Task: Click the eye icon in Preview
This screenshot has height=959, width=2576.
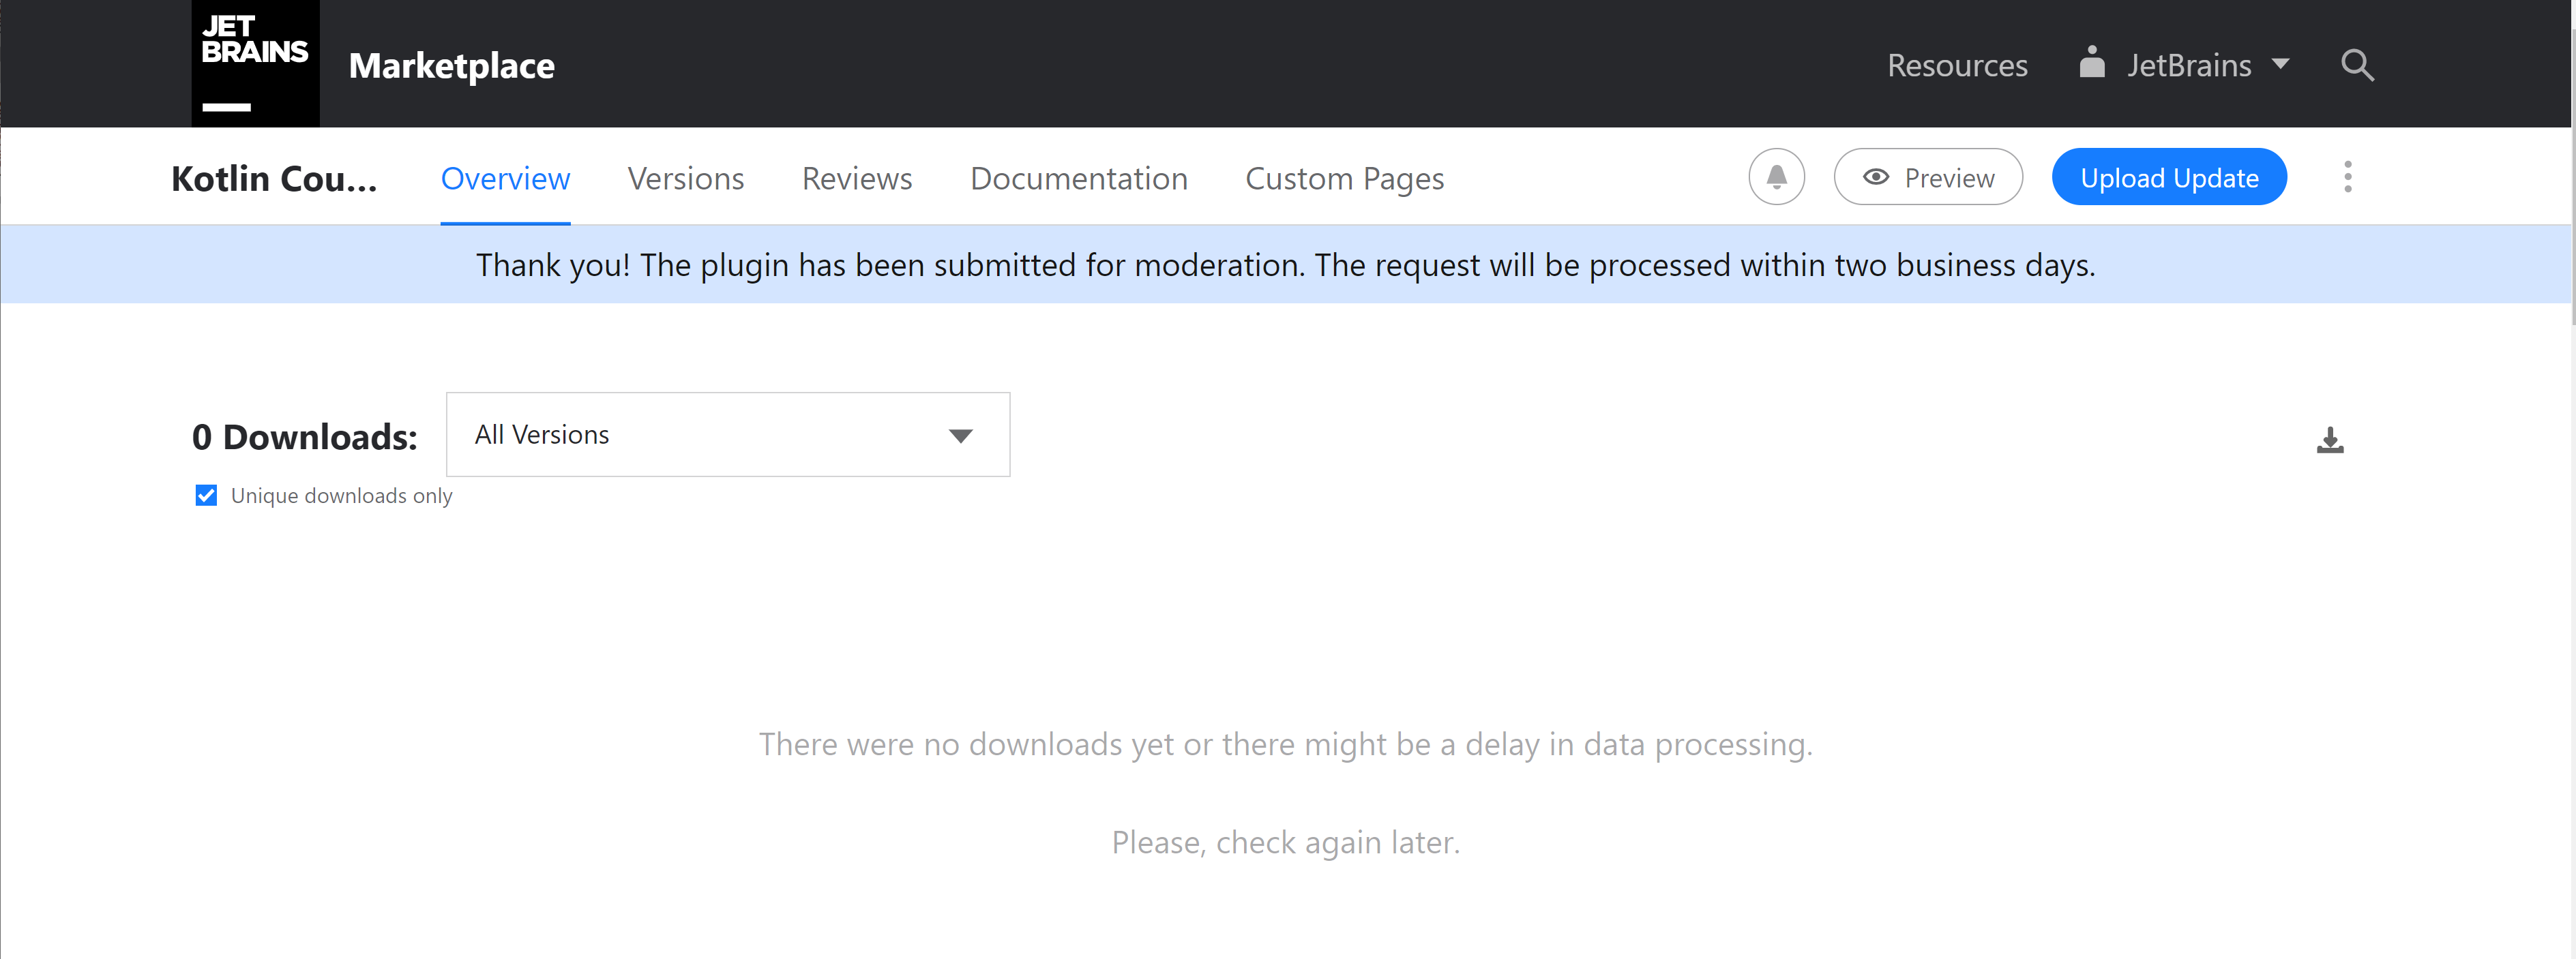Action: point(1875,178)
